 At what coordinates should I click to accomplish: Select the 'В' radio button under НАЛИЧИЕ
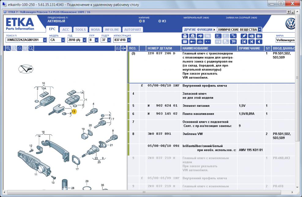tap(140, 21)
